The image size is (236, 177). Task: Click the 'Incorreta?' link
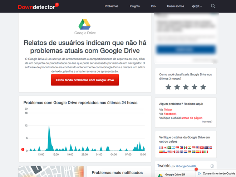(207, 122)
